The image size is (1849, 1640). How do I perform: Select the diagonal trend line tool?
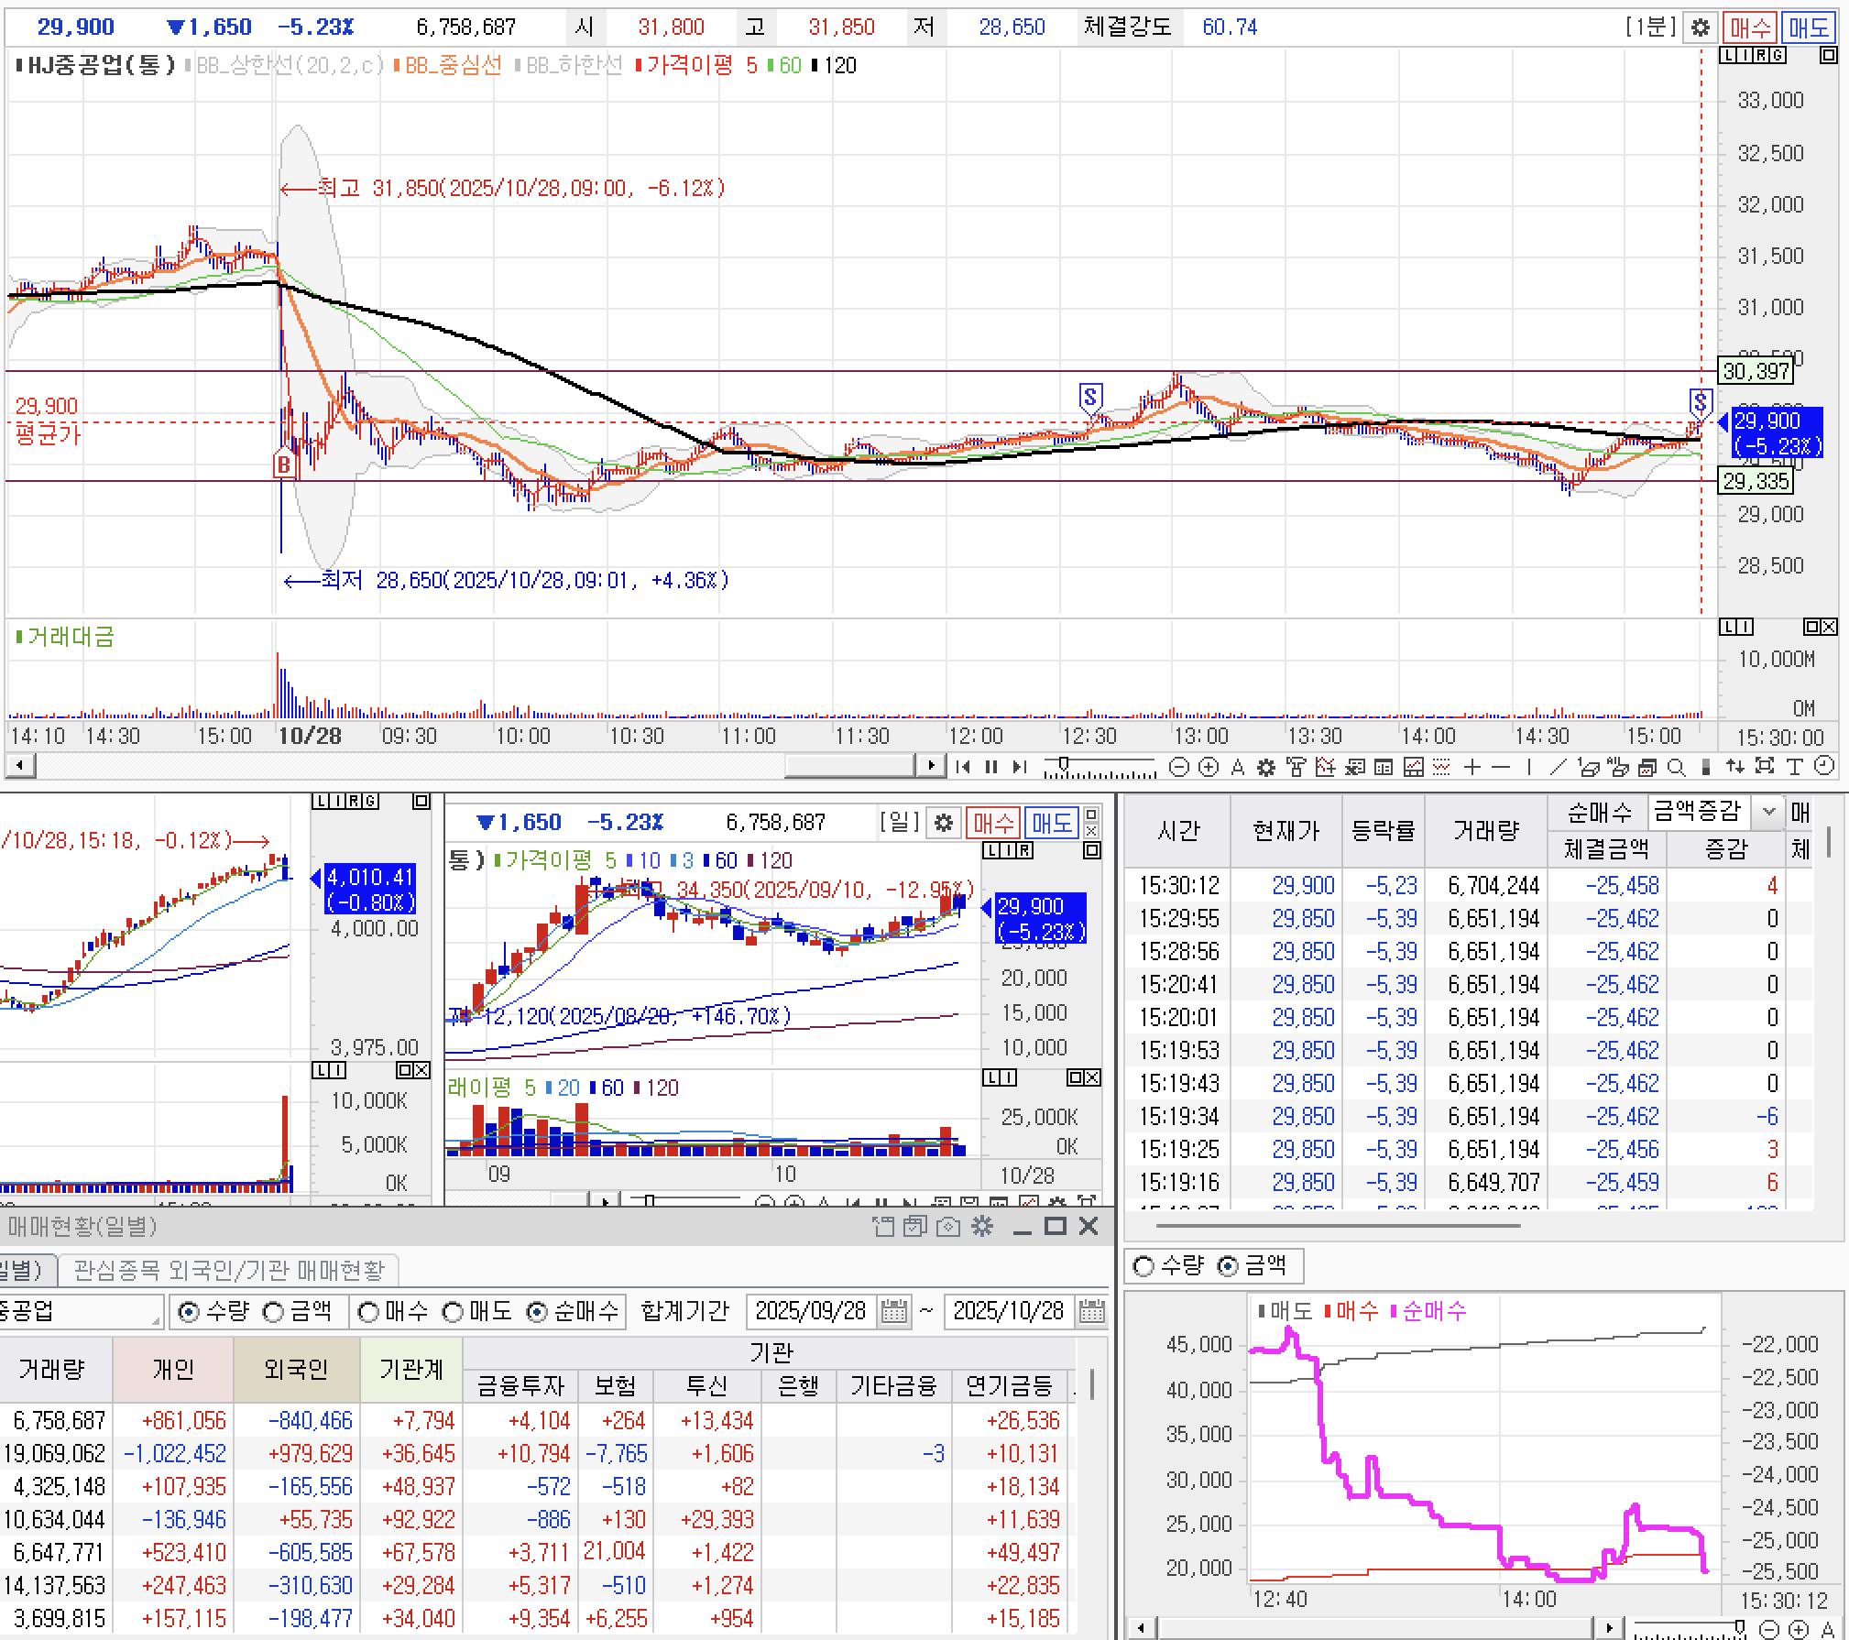pyautogui.click(x=1557, y=768)
